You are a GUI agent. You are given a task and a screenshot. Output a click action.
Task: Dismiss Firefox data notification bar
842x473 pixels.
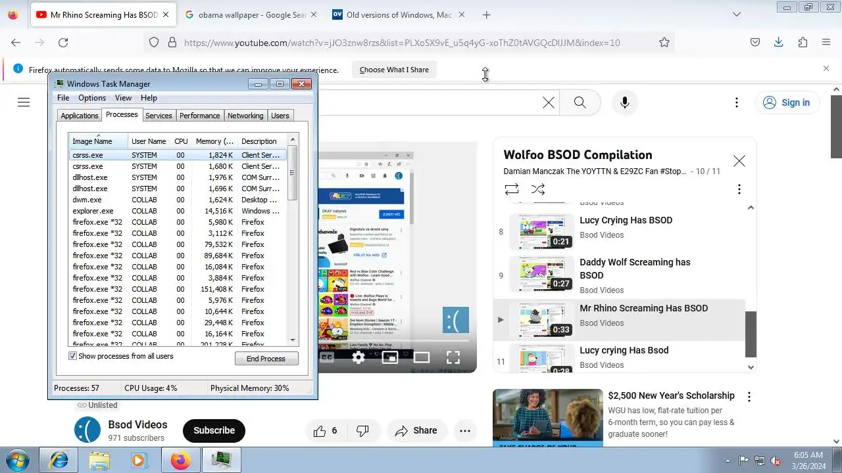[826, 68]
